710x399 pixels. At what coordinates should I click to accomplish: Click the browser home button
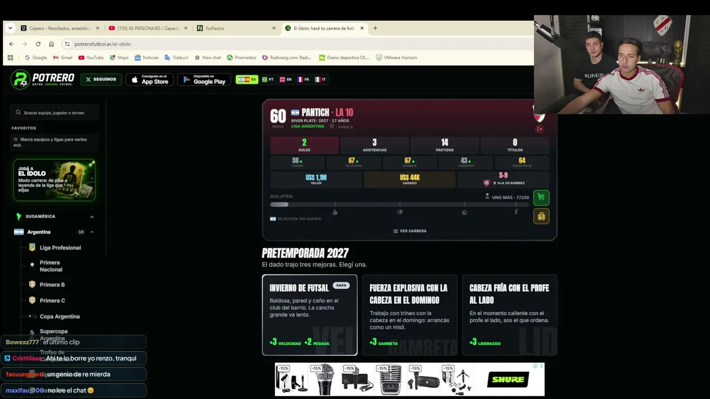coord(51,44)
